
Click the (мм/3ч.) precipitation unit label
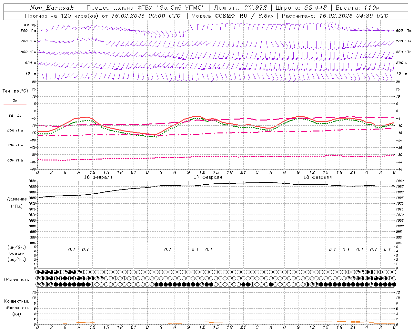click(17, 247)
